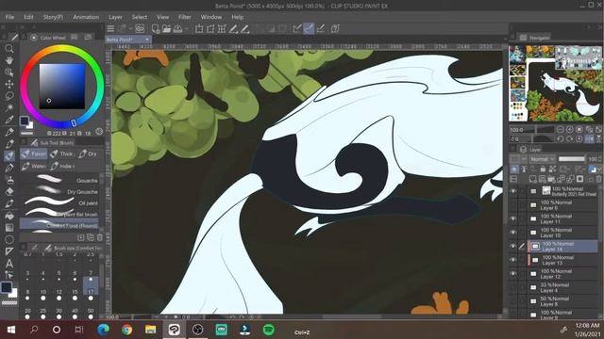This screenshot has width=604, height=339.
Task: Adjust the layer opacity slider
Action: (x=572, y=159)
